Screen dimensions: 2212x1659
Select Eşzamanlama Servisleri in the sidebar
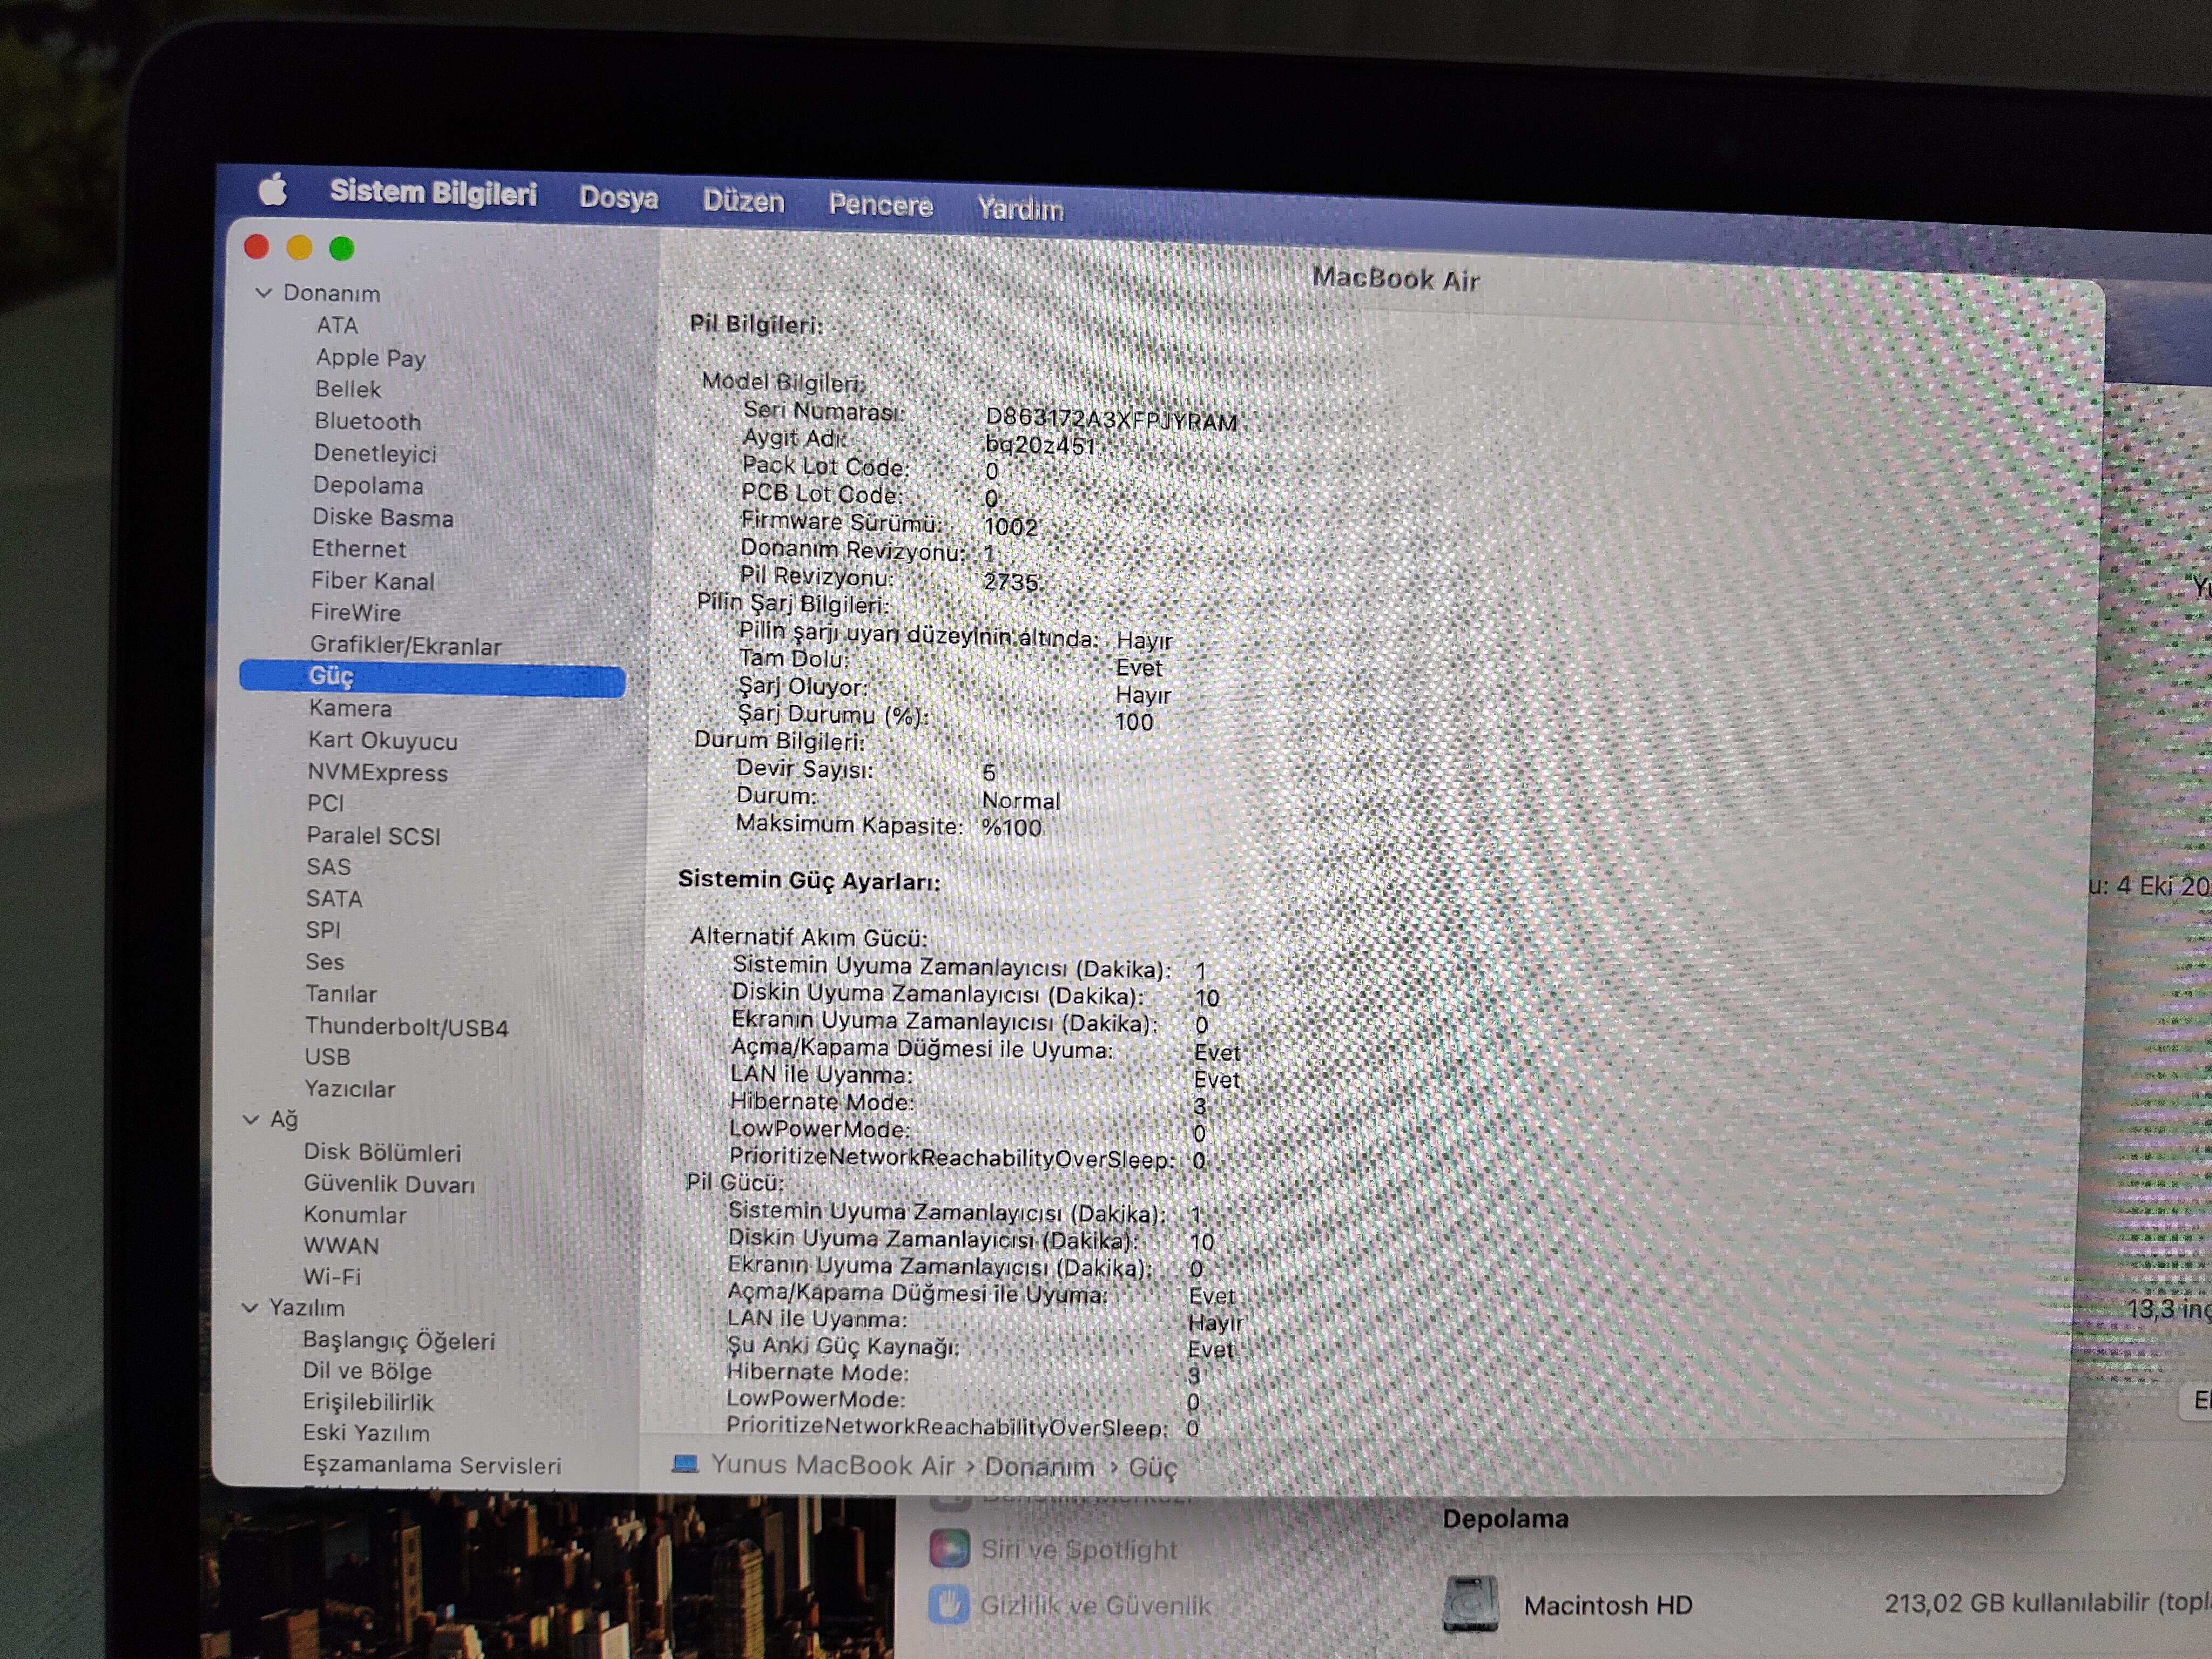[x=432, y=1465]
